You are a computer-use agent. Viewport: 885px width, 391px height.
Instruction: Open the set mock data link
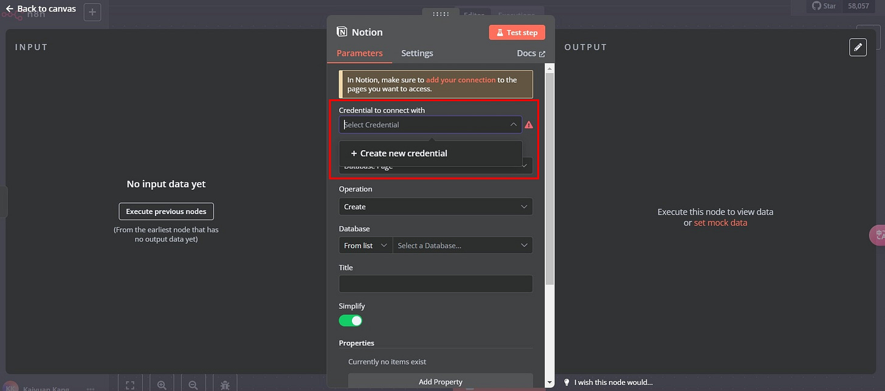coord(720,223)
